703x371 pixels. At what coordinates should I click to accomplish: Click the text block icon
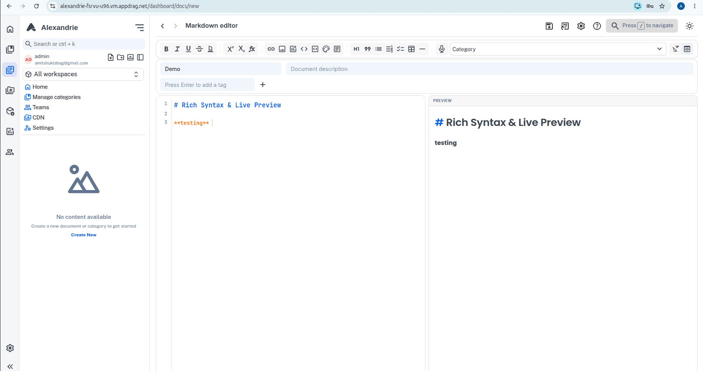[337, 49]
